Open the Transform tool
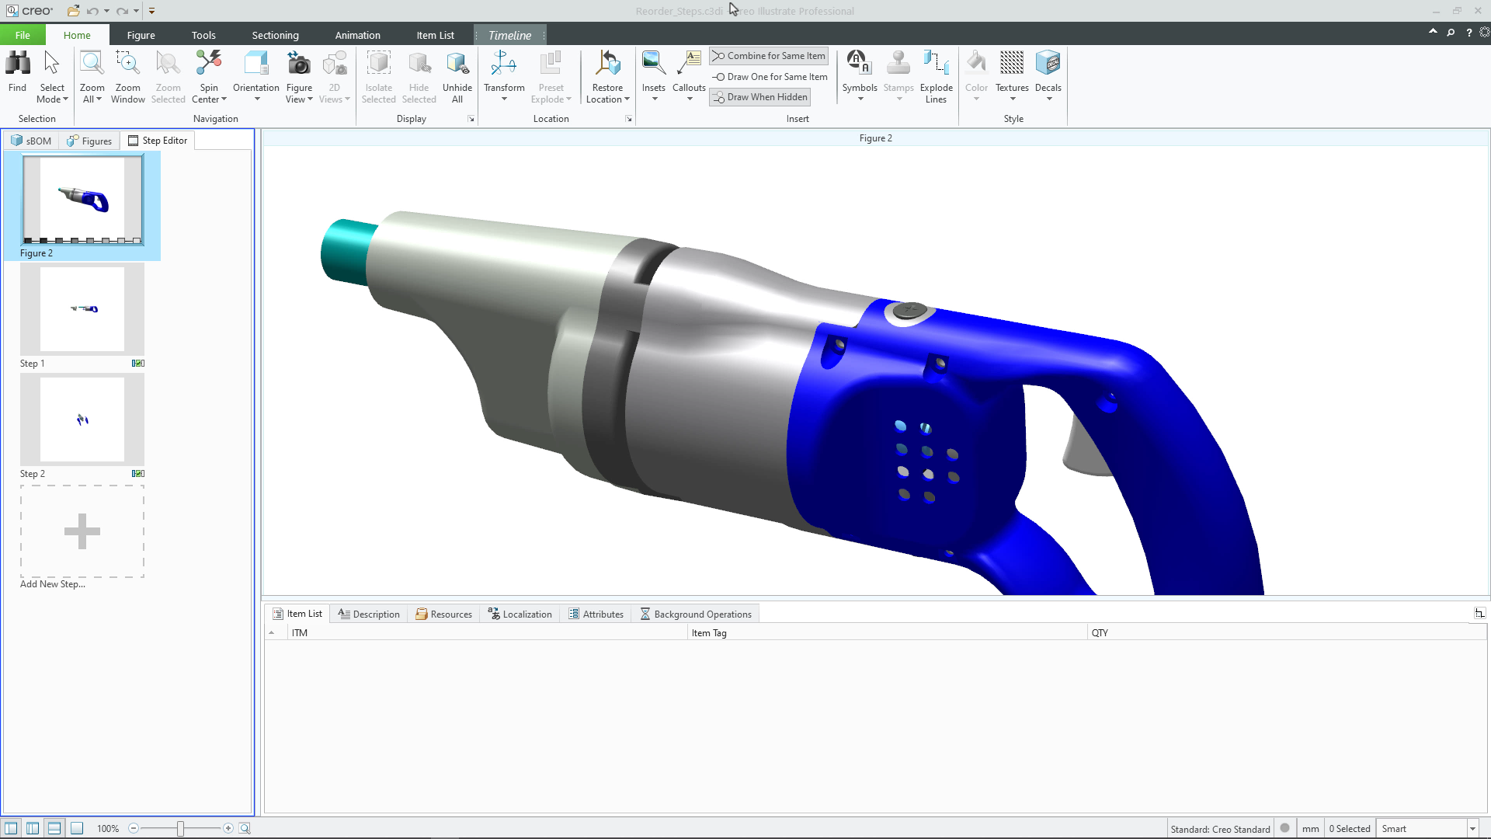The image size is (1491, 839). tap(504, 76)
